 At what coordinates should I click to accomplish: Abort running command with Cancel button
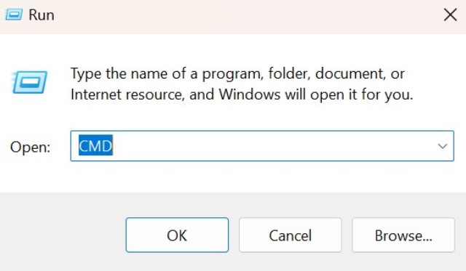tap(291, 235)
